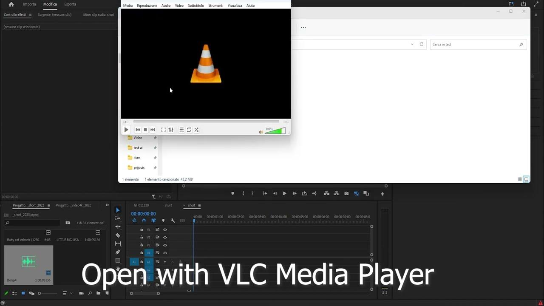Open VLC extended settings equalizer icon
This screenshot has width=544, height=306.
171,130
